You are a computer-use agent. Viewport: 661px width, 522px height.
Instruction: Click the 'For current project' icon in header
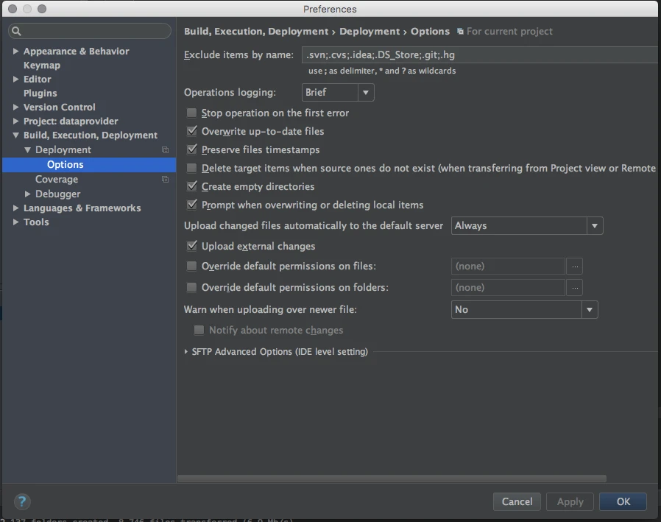(x=460, y=32)
